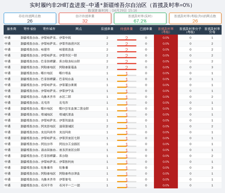This screenshot has width=225, height=193.
Task: Select the 巴音轮台县 network cell
Action: coord(67,79)
